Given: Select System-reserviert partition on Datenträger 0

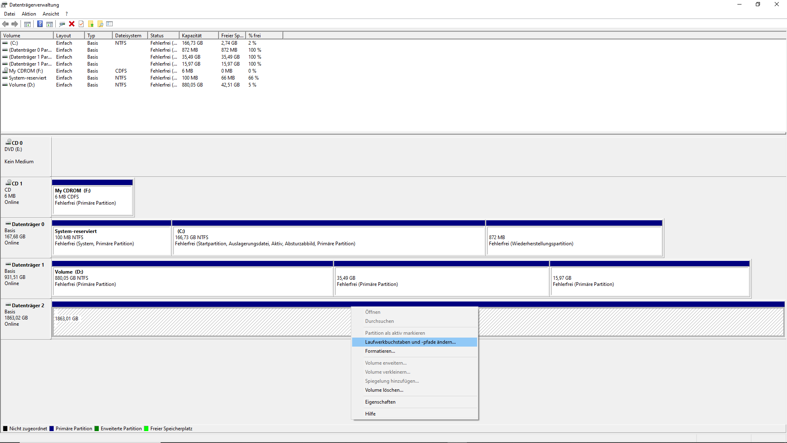Looking at the screenshot, I should pos(111,238).
